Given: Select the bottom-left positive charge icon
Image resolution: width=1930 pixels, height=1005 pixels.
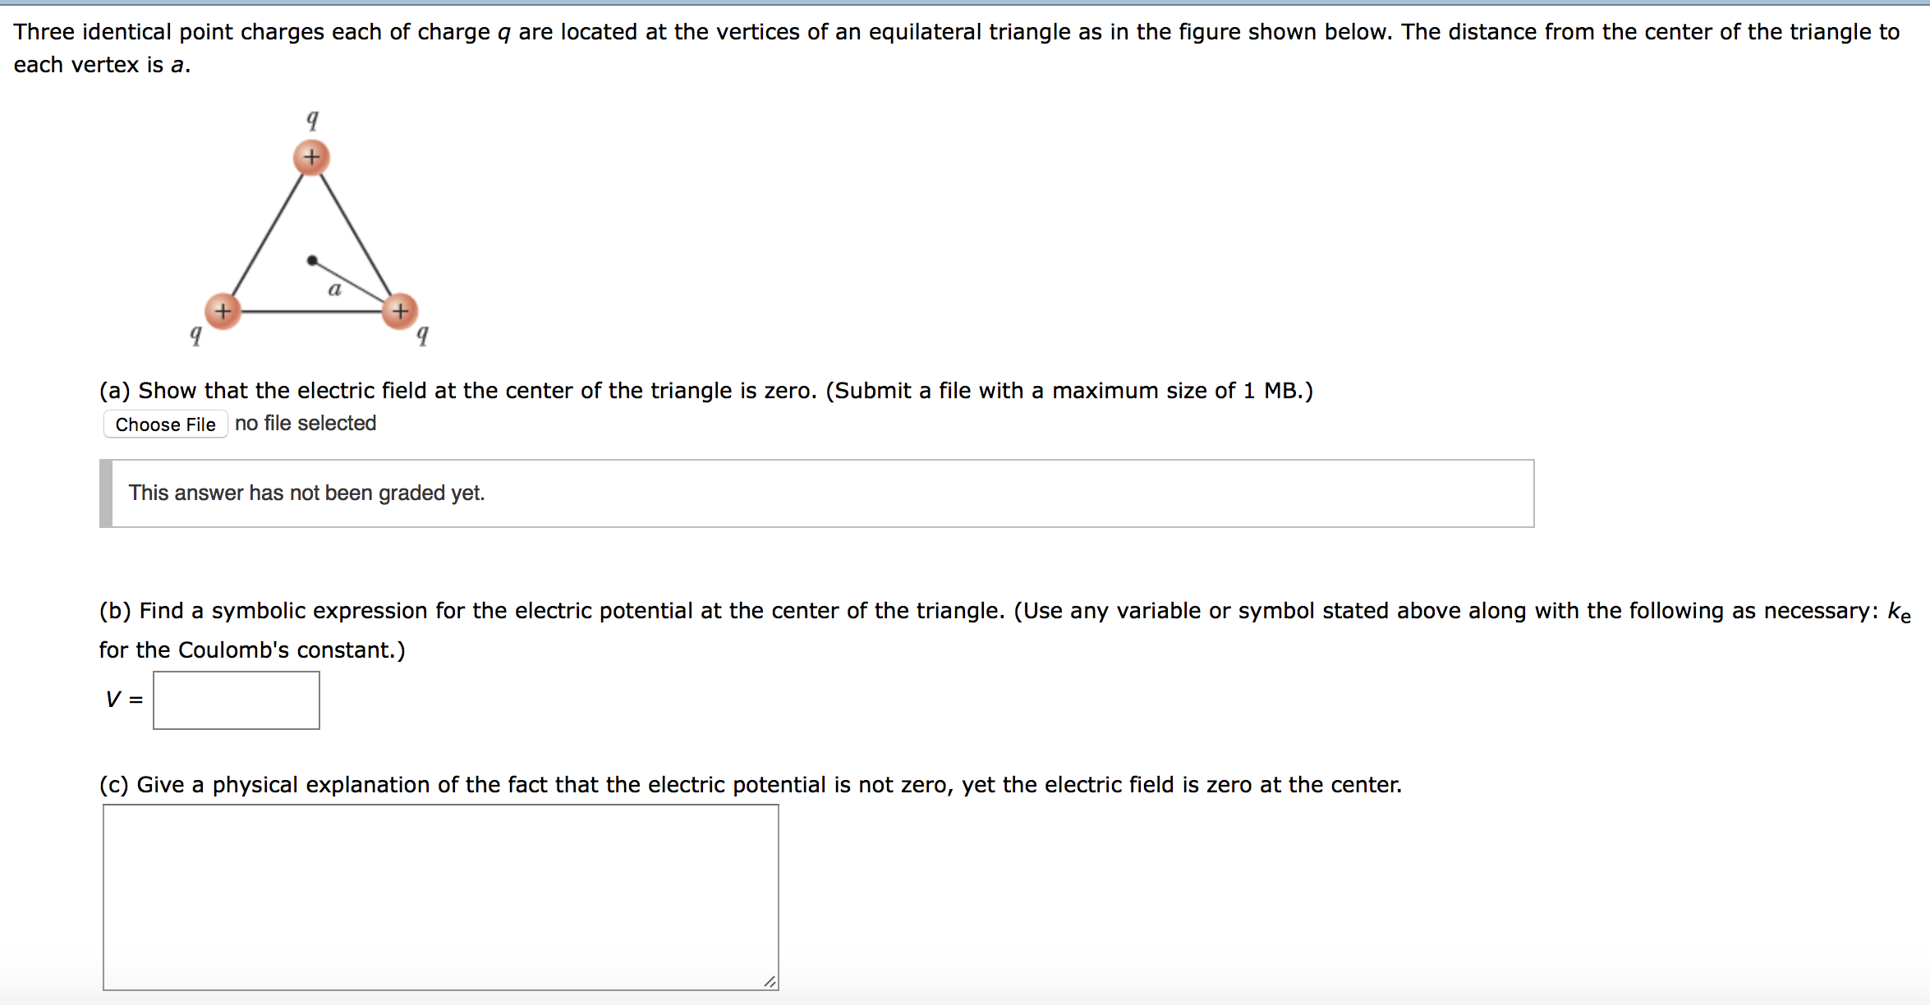Looking at the screenshot, I should click(223, 310).
